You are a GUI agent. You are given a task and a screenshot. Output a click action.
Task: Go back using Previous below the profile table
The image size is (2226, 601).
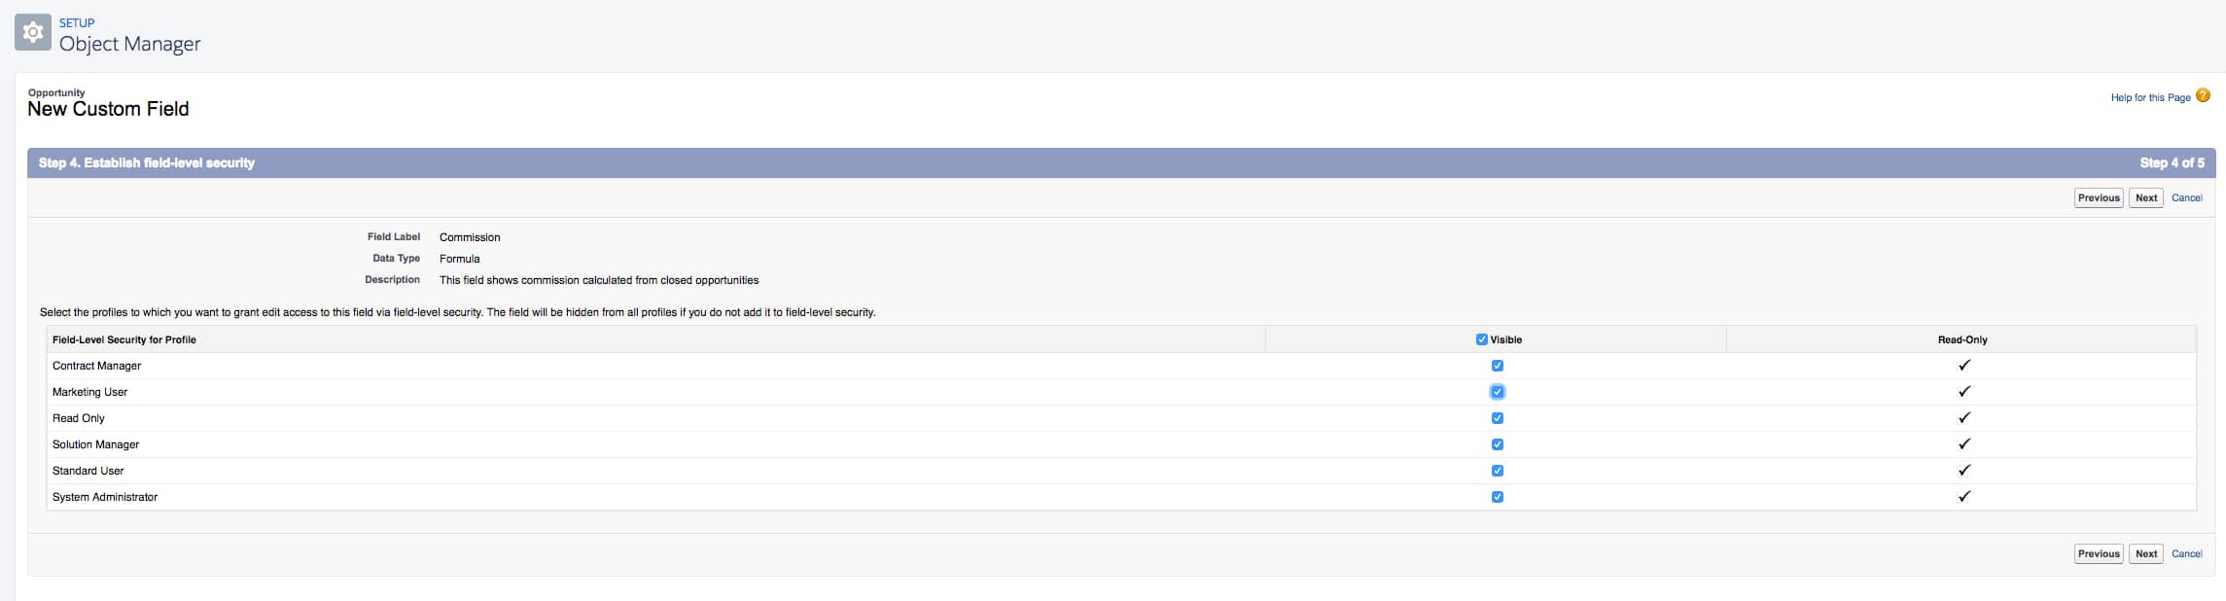2098,553
